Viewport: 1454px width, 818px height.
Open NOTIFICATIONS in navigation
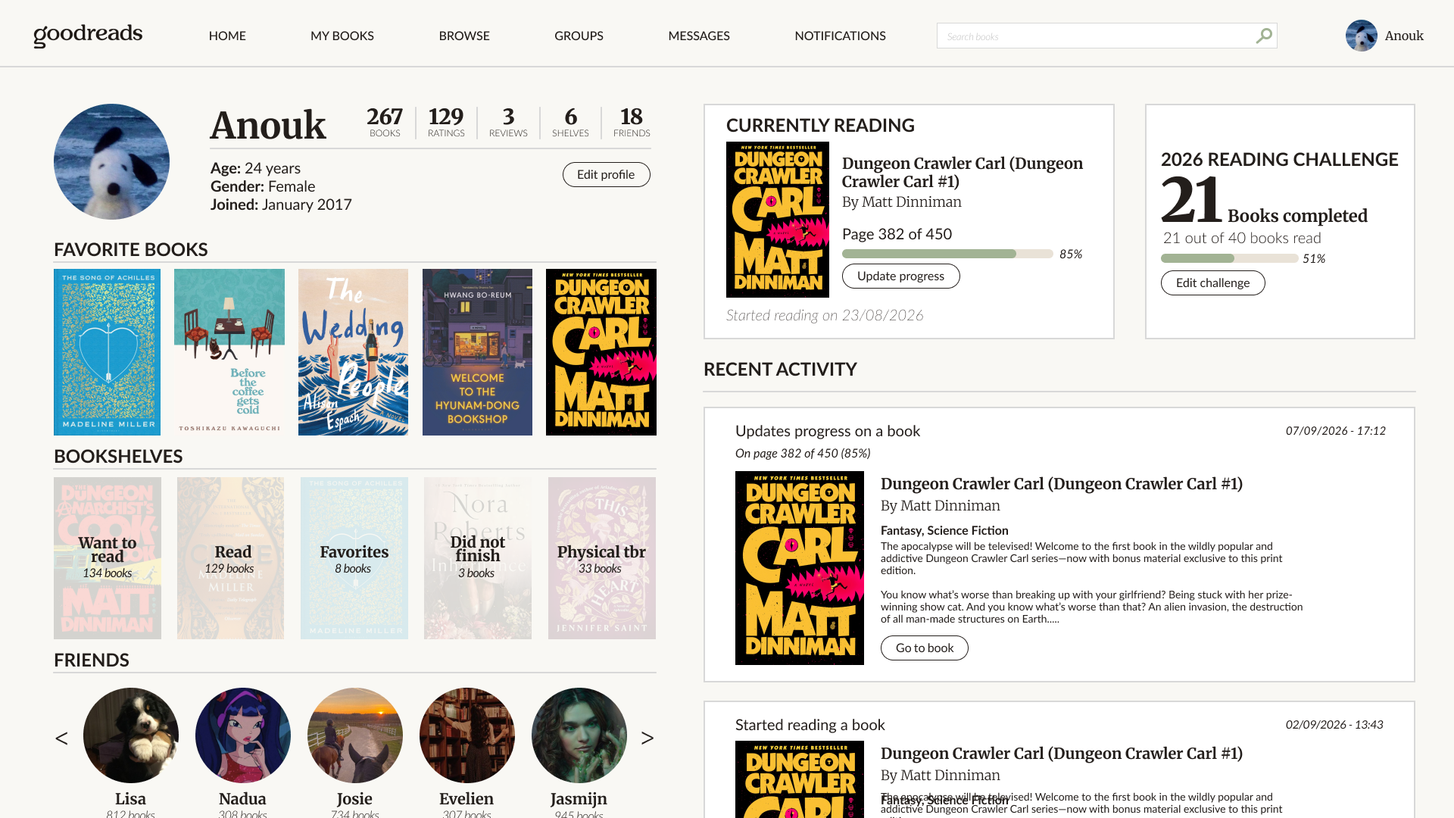pyautogui.click(x=840, y=36)
